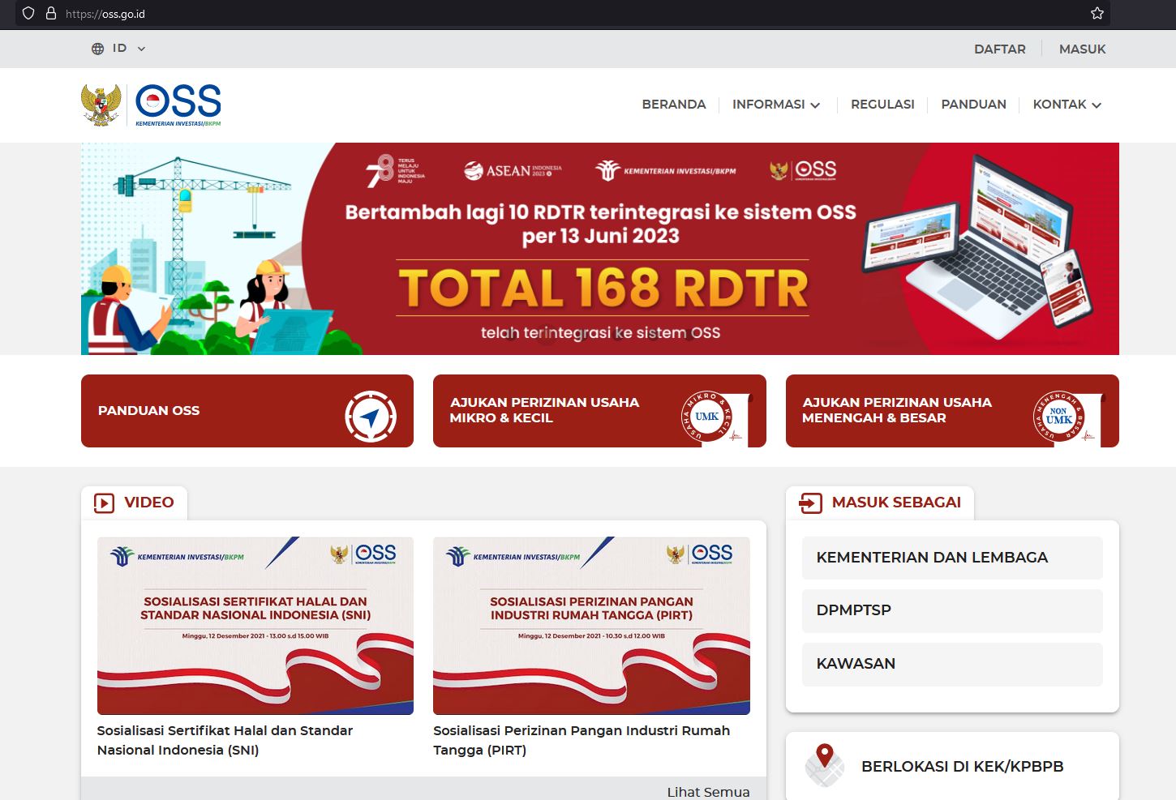
Task: Choose KAWASAN login option
Action: pos(952,664)
